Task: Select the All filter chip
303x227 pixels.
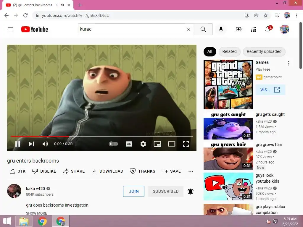Action: pos(210,51)
